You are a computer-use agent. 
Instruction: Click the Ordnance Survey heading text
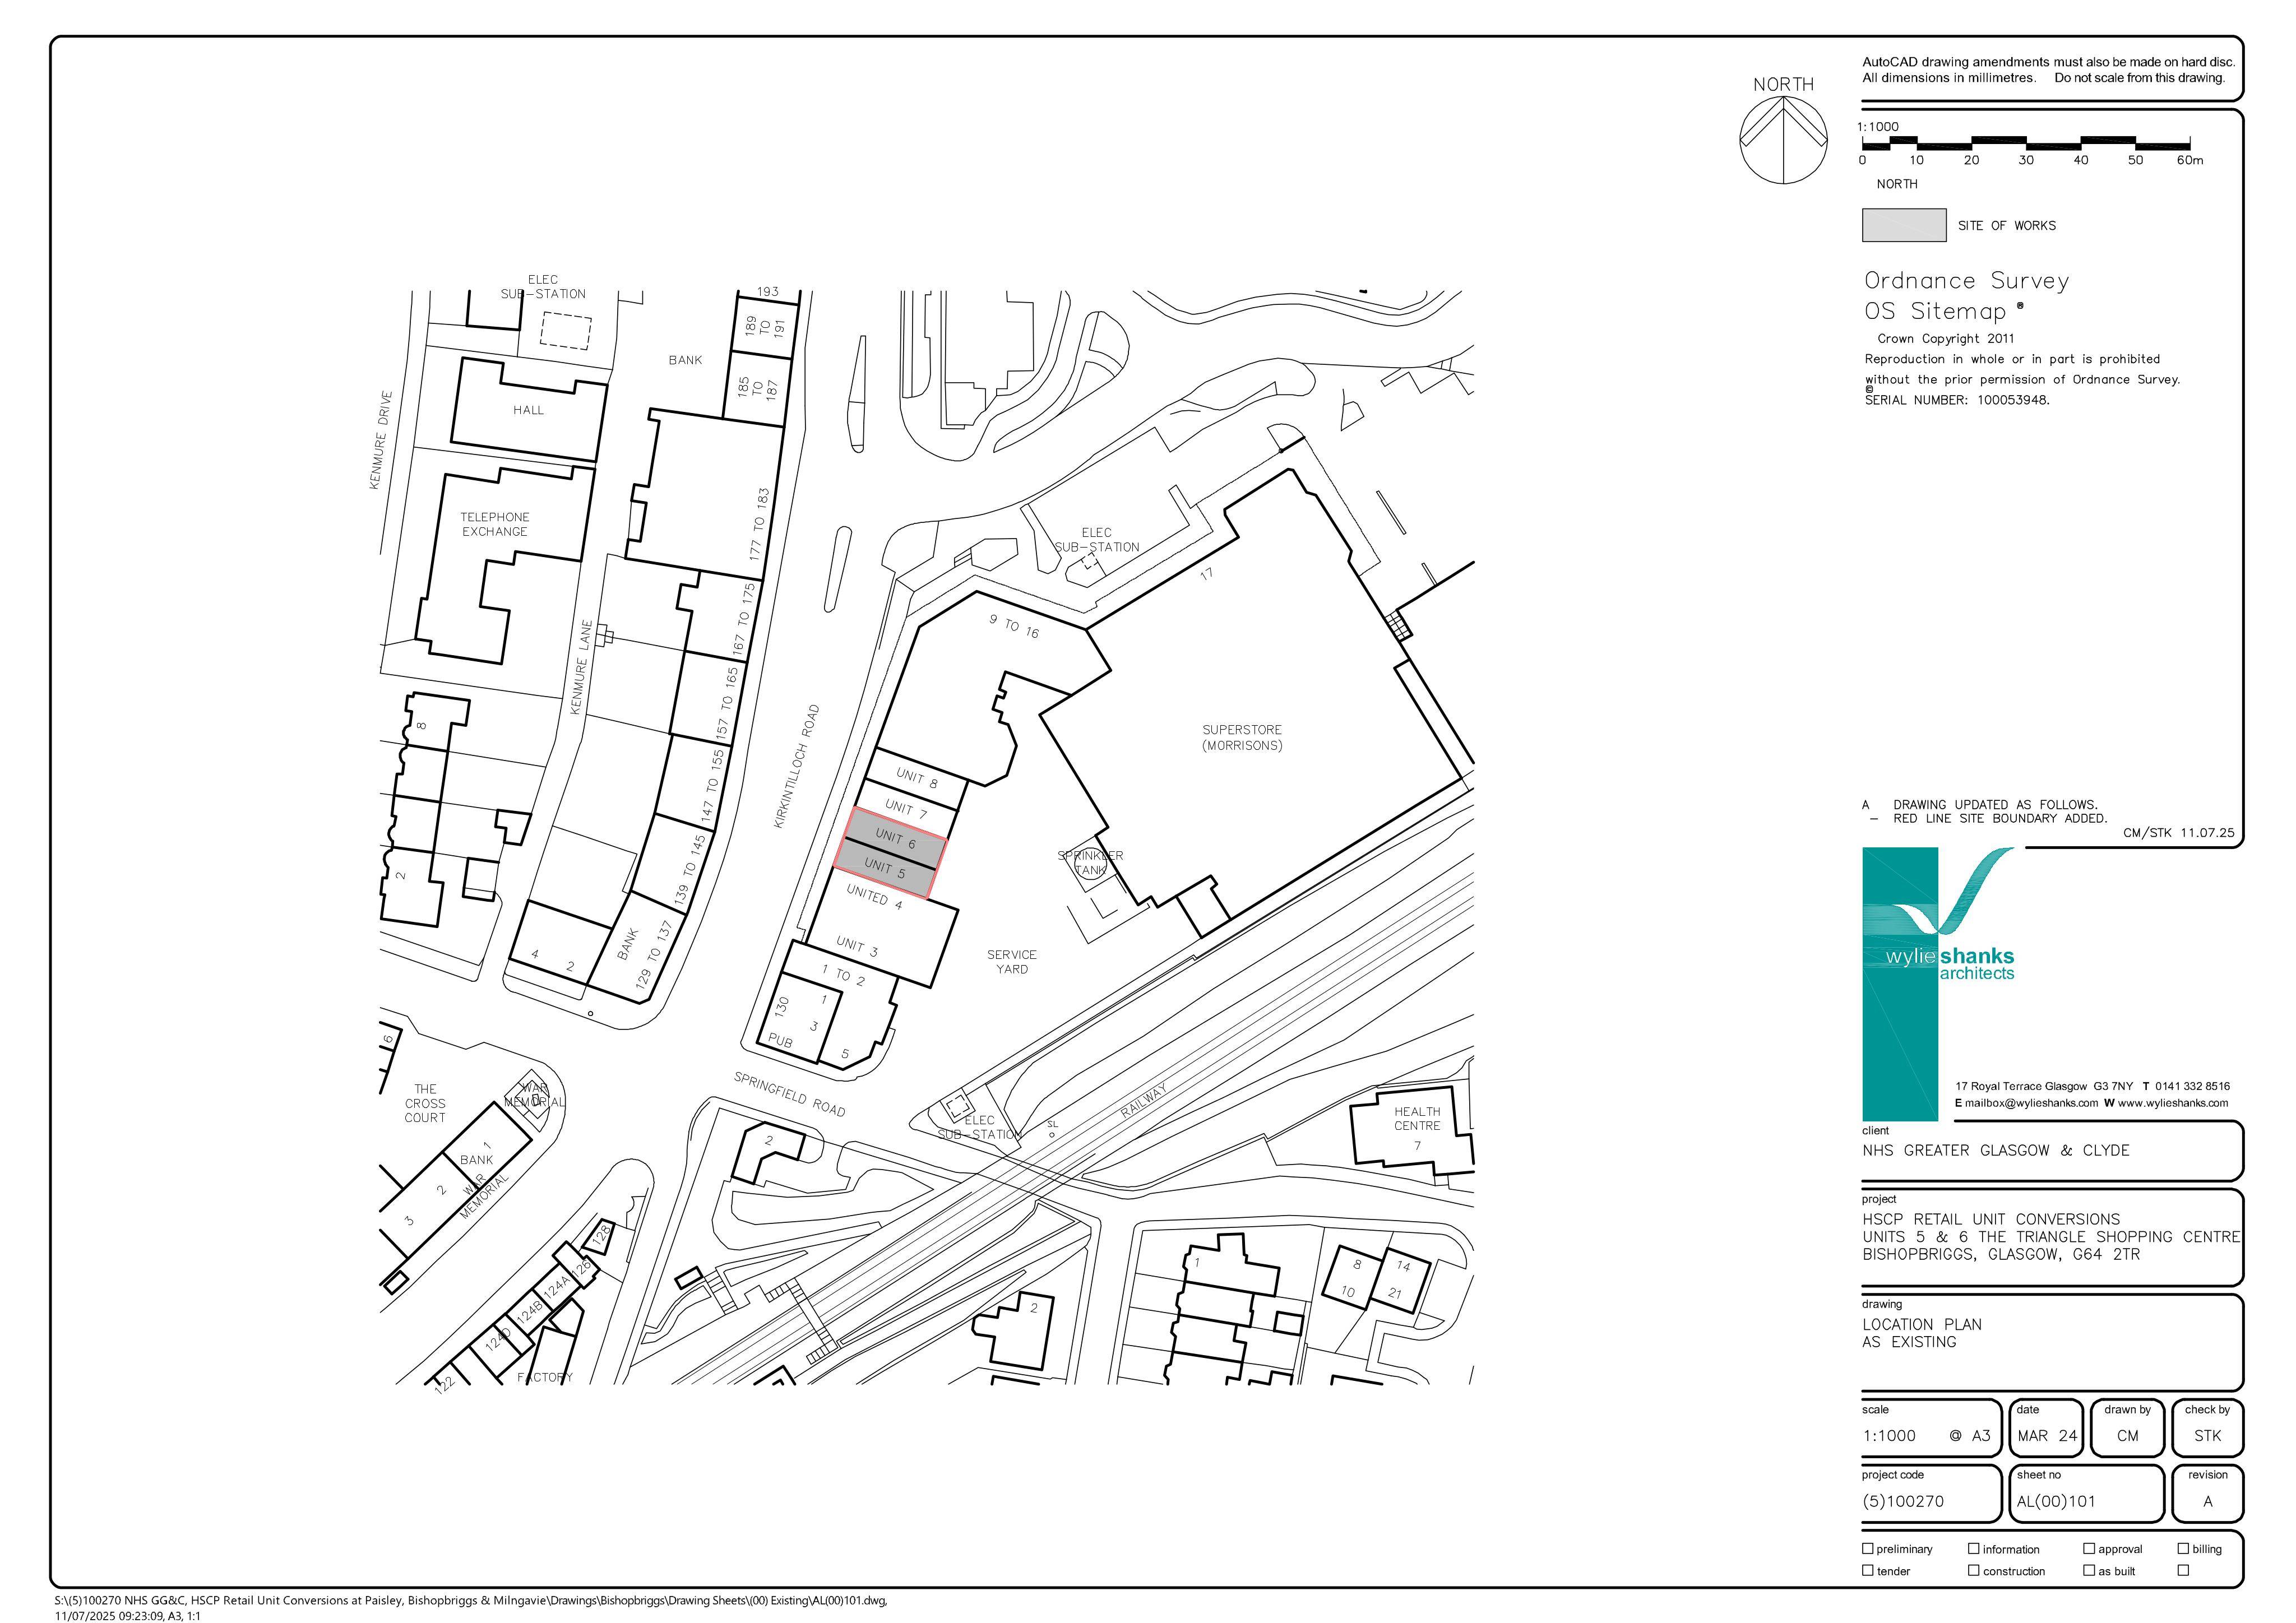tap(1966, 281)
